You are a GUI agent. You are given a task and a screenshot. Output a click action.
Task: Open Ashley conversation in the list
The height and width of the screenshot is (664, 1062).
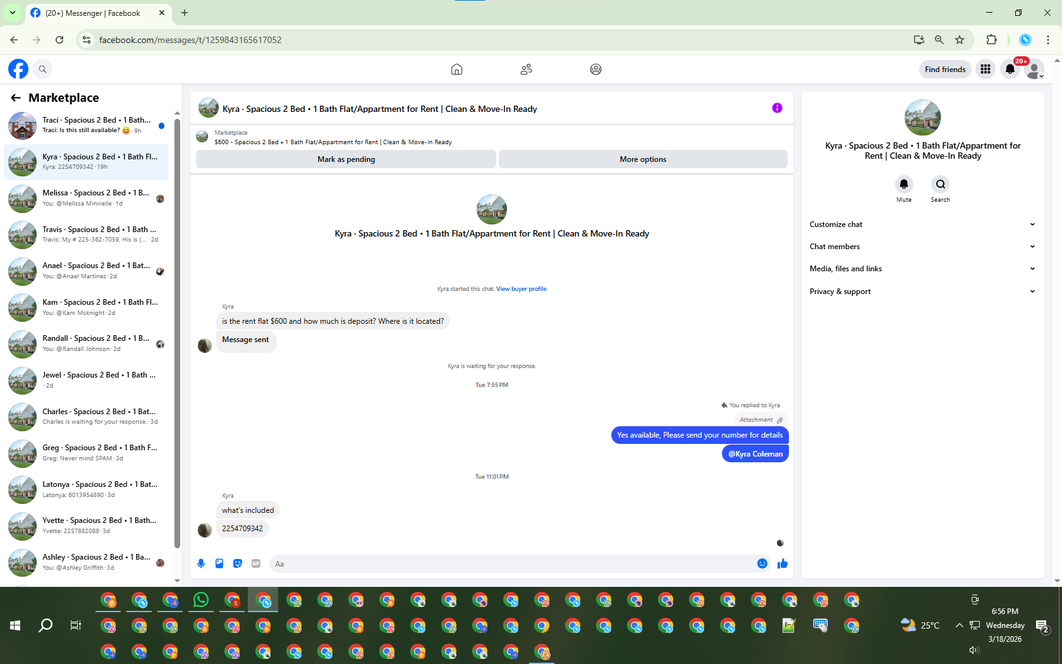[86, 562]
